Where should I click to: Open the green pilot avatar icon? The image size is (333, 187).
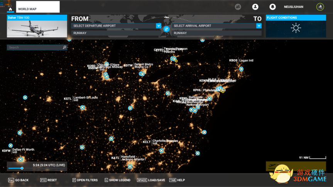tap(320, 7)
